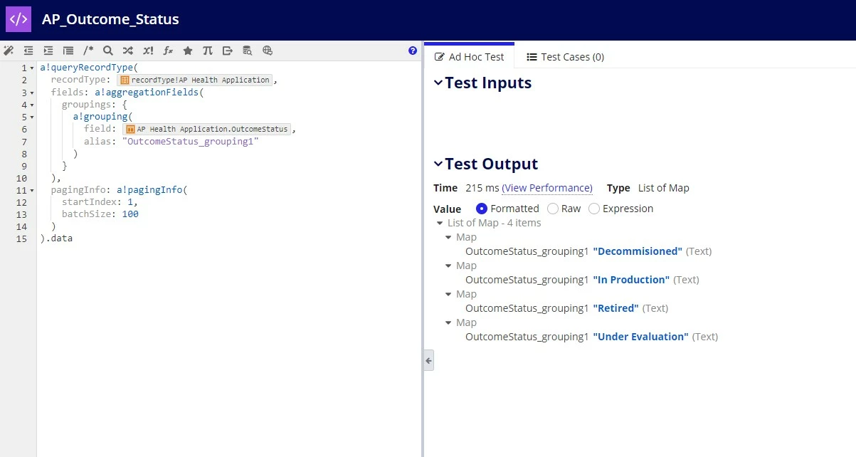
Task: Open the View Performance link
Action: coord(547,188)
